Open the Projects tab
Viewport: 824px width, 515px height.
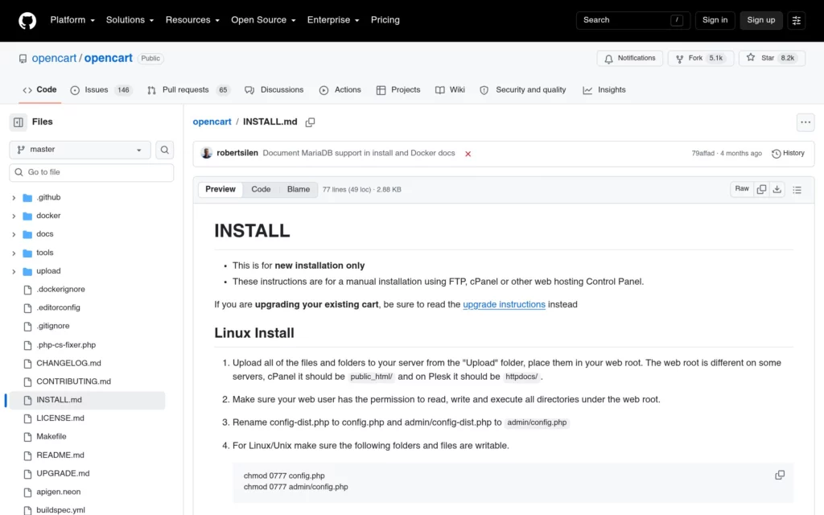pos(398,90)
